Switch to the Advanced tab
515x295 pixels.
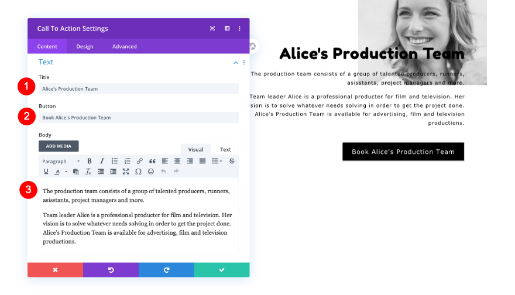[125, 46]
